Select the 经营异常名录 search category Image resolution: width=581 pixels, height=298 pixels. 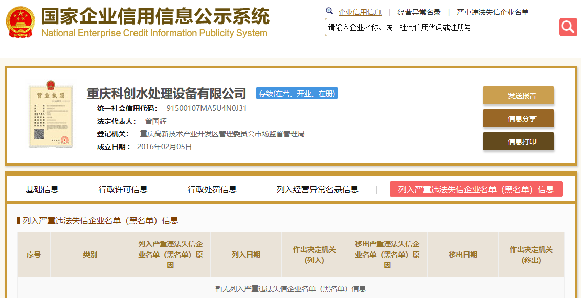point(419,12)
